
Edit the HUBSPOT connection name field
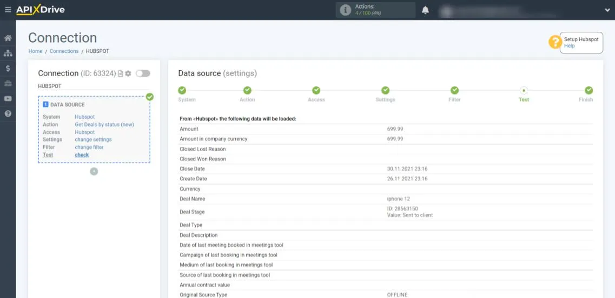click(93, 86)
